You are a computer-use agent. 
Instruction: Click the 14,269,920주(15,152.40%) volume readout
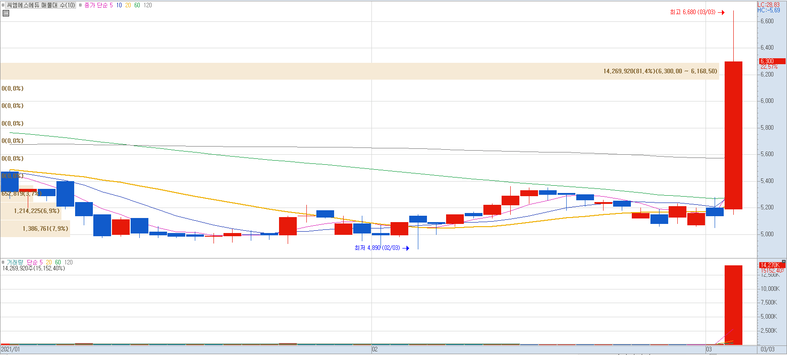[x=34, y=269]
